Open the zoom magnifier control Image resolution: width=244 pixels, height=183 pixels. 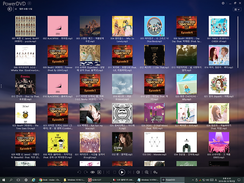coord(147,172)
